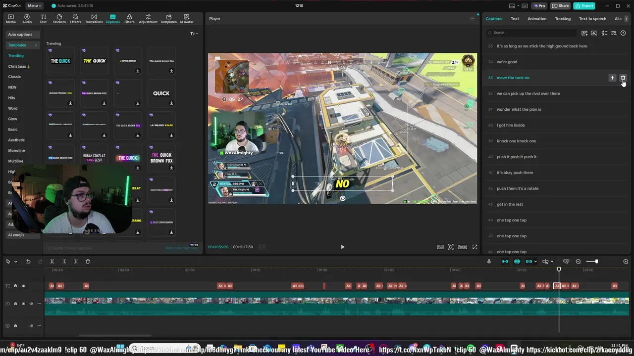
Task: Click the Pro button in title bar
Action: click(539, 6)
